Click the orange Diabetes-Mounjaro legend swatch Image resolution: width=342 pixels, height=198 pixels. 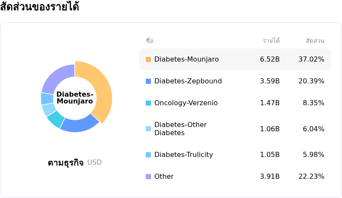(x=148, y=59)
